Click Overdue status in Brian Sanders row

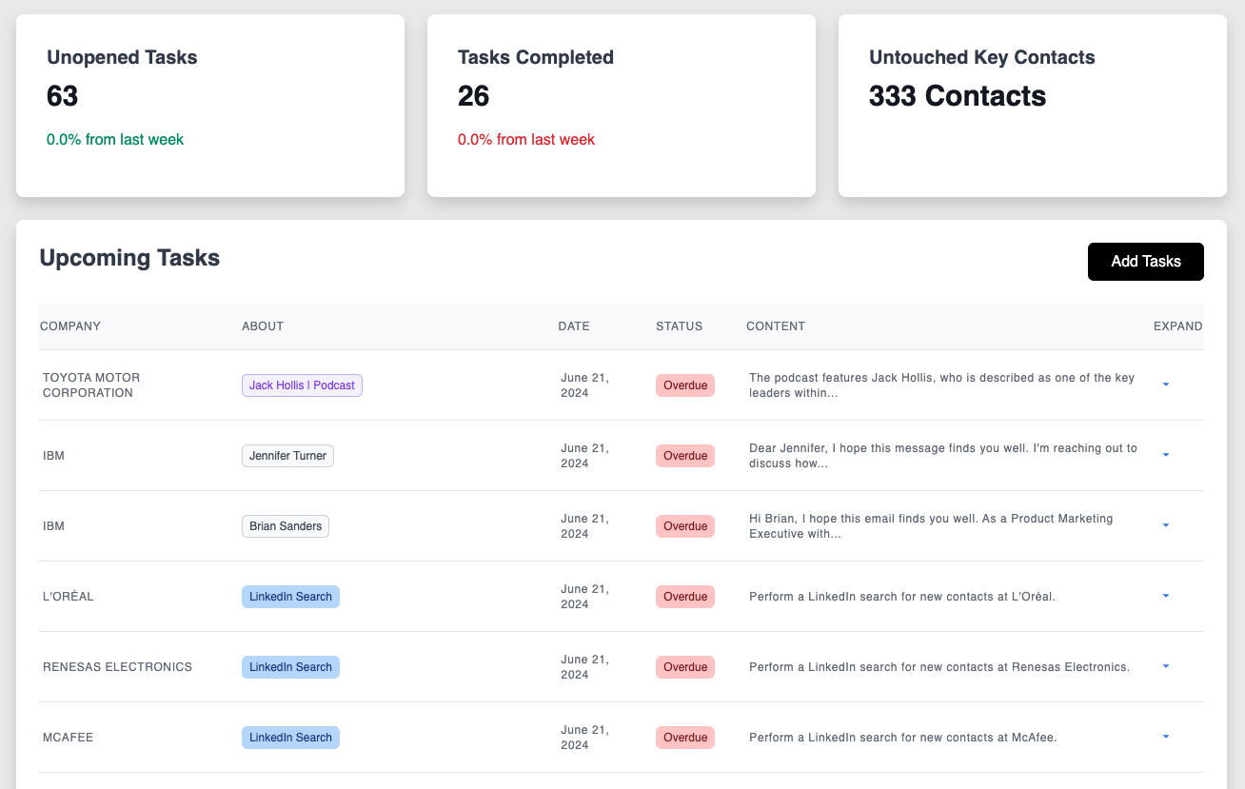tap(685, 526)
